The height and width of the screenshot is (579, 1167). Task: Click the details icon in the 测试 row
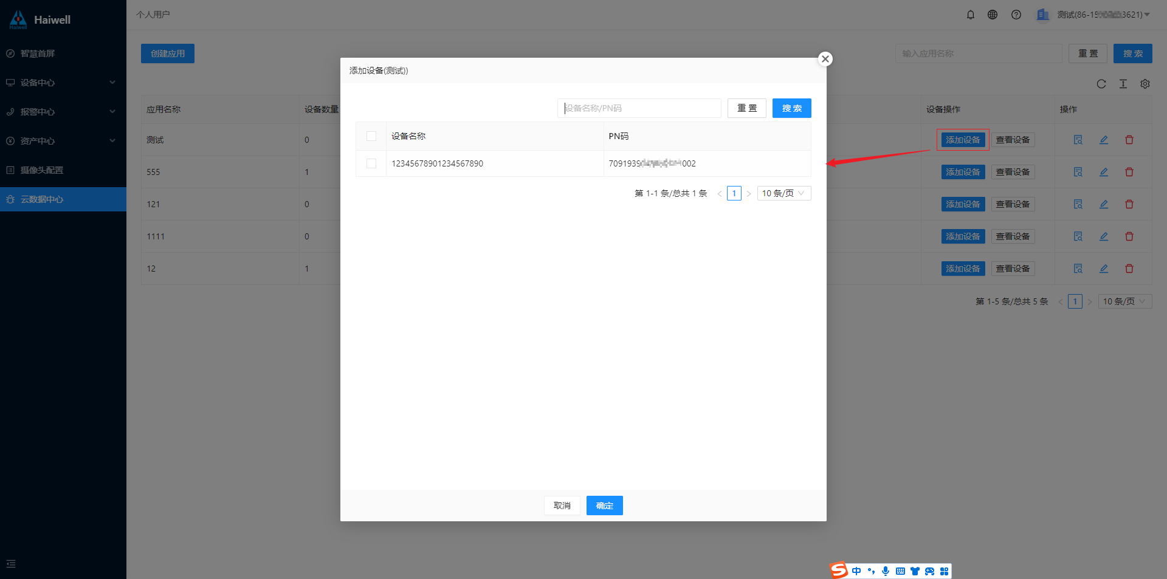pos(1078,140)
